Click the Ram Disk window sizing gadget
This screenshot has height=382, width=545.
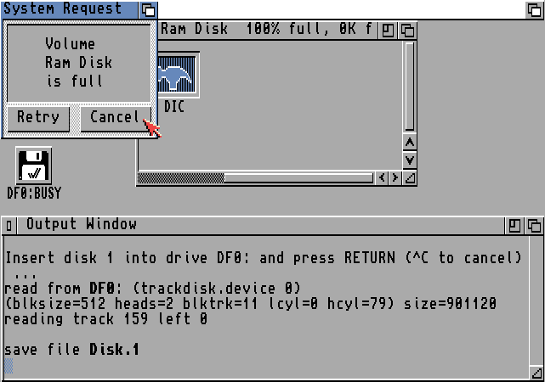(x=410, y=178)
